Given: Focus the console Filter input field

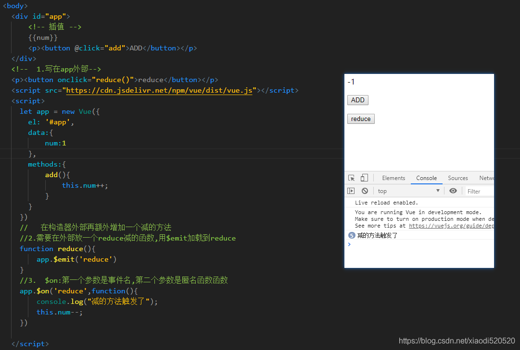Looking at the screenshot, I should point(480,192).
